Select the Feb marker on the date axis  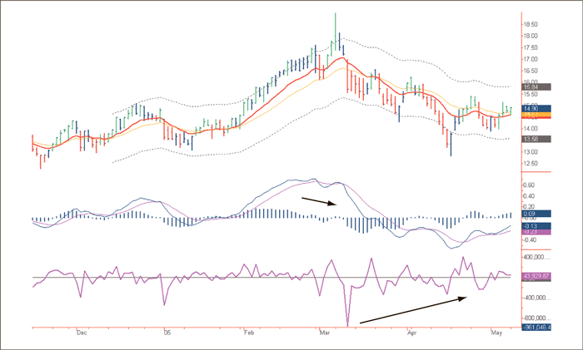248,332
